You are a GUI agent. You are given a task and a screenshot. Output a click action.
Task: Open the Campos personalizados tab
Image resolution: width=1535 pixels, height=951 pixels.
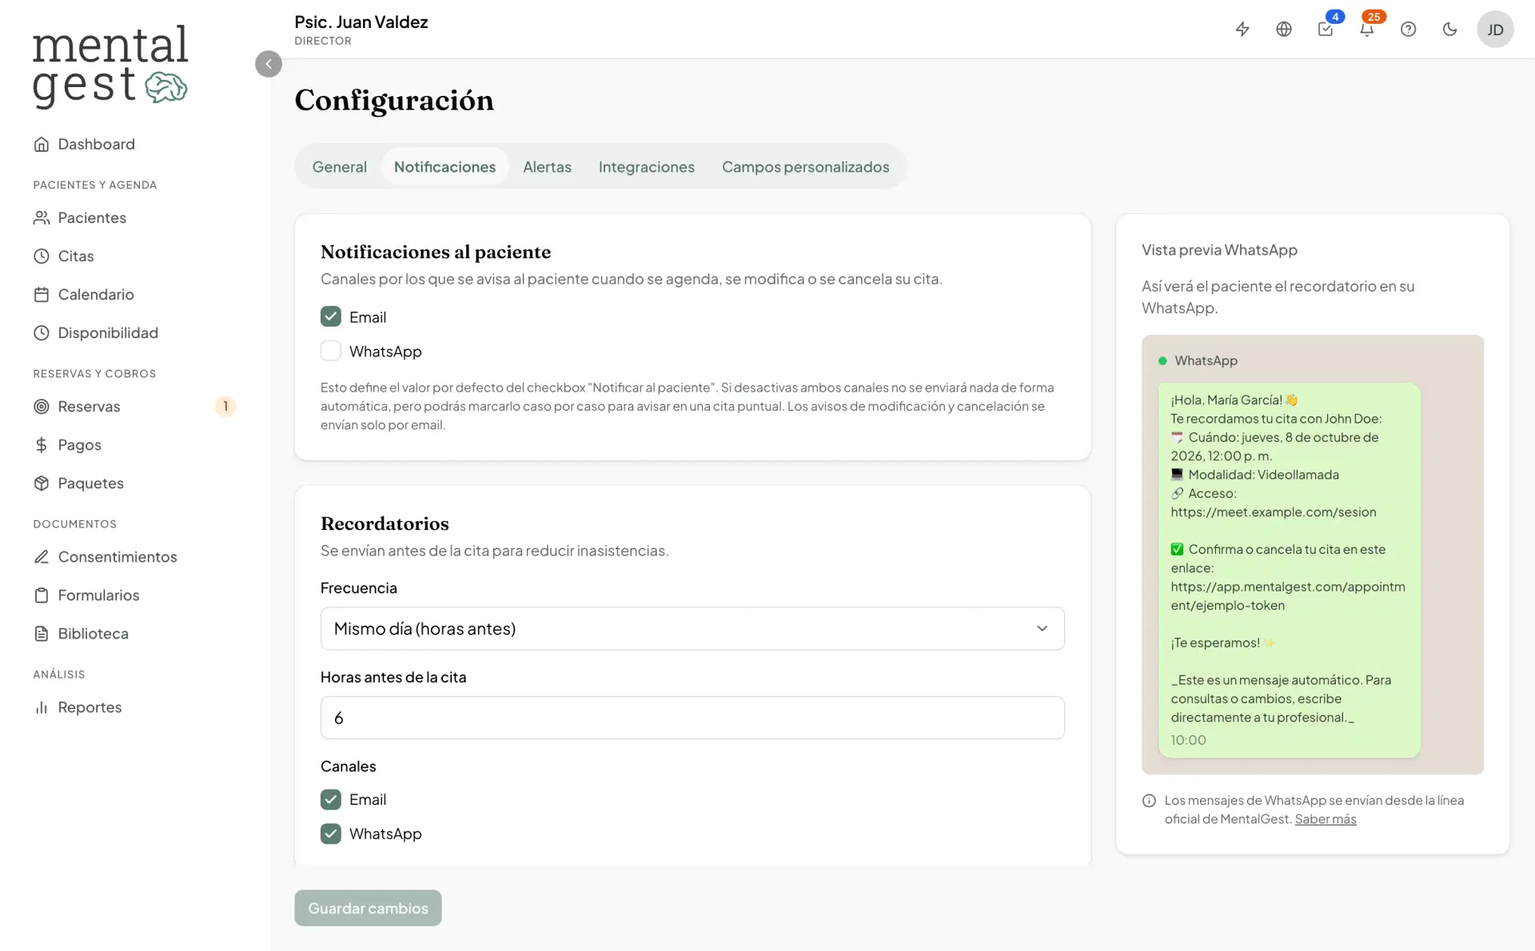point(805,166)
